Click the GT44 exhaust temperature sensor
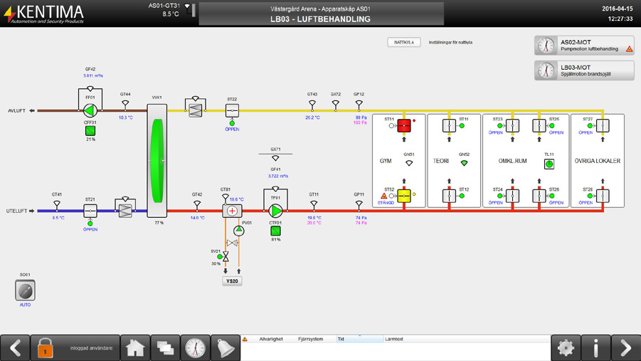Screen dimensions: 641x361 point(125,103)
